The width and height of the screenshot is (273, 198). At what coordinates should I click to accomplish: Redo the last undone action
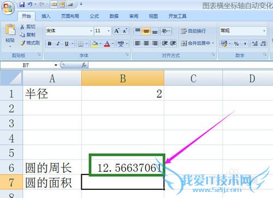41,4
